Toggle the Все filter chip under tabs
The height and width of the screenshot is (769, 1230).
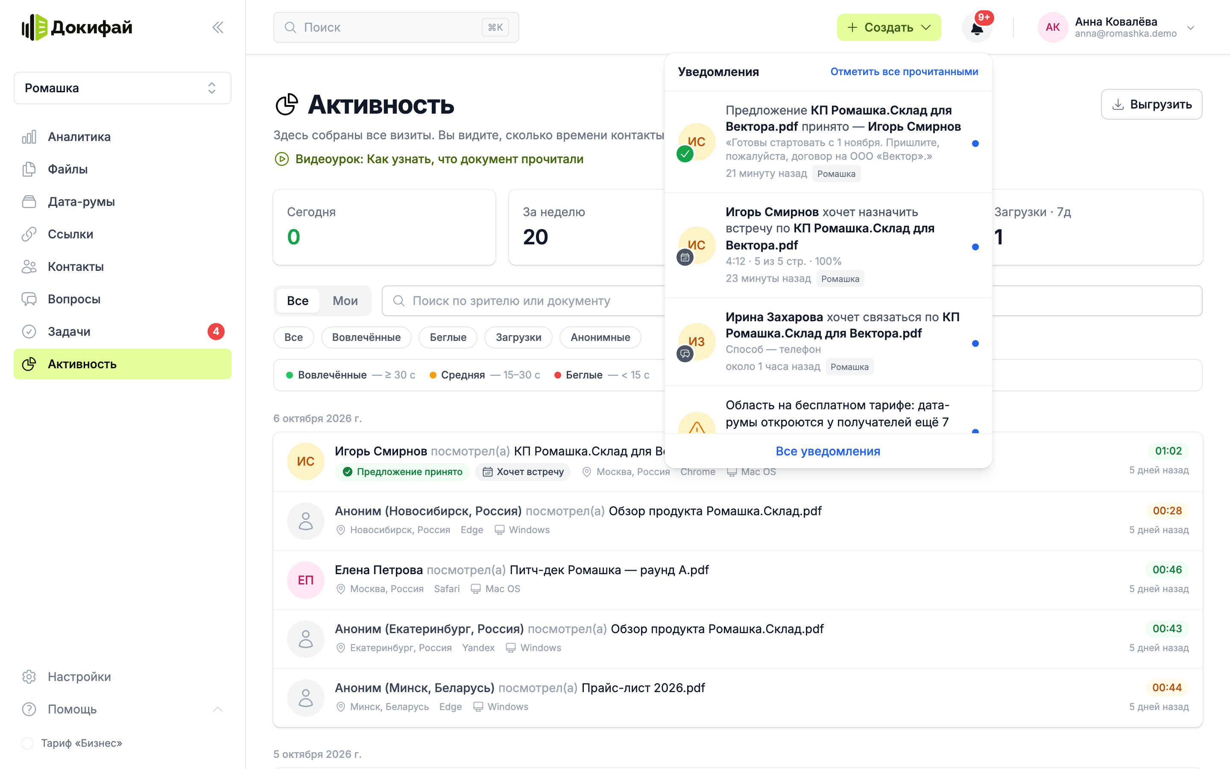click(x=294, y=337)
